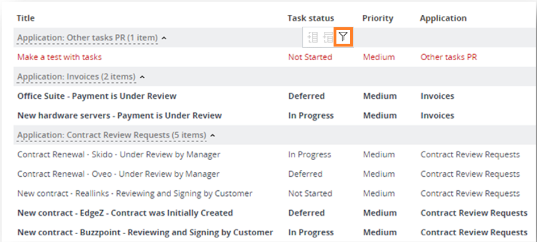The width and height of the screenshot is (537, 242).
Task: Sort by the Priority column header
Action: 378,18
